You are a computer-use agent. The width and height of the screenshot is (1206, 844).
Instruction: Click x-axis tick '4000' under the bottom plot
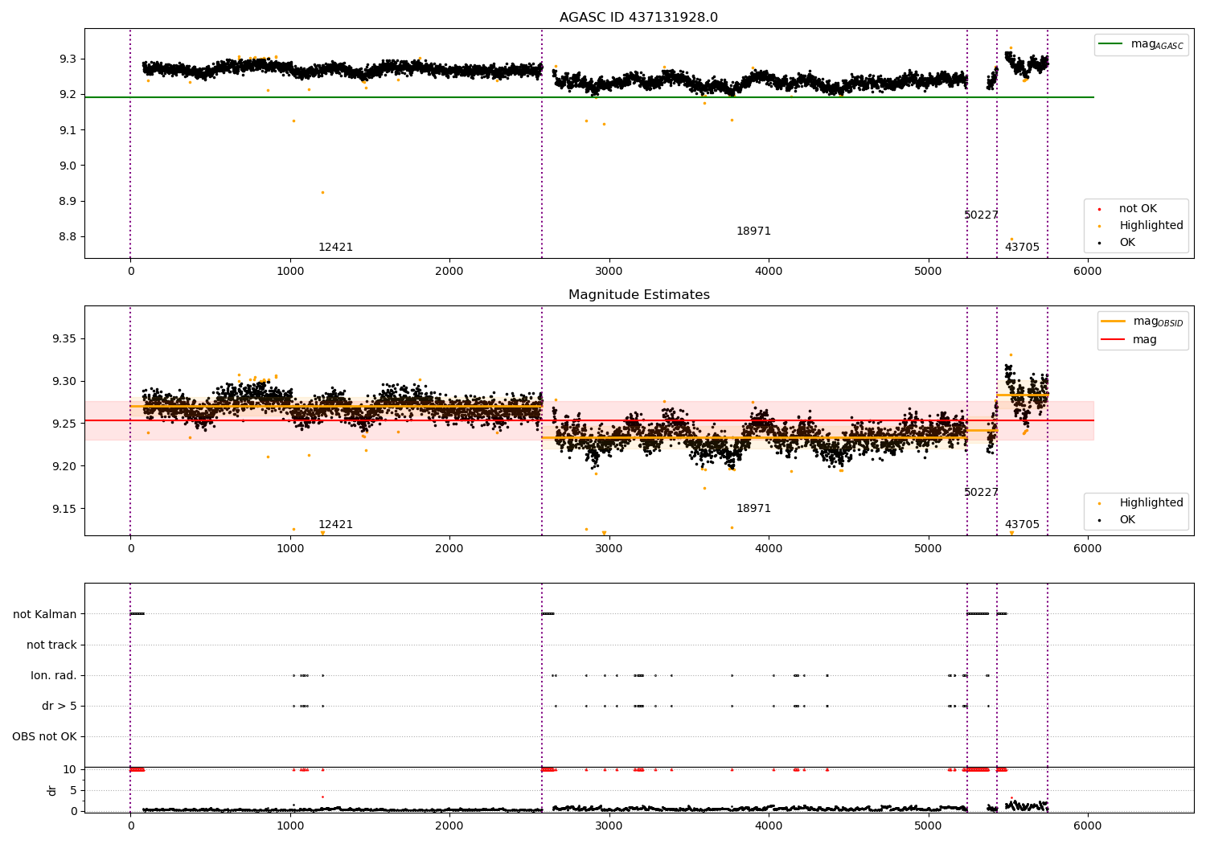tap(769, 826)
